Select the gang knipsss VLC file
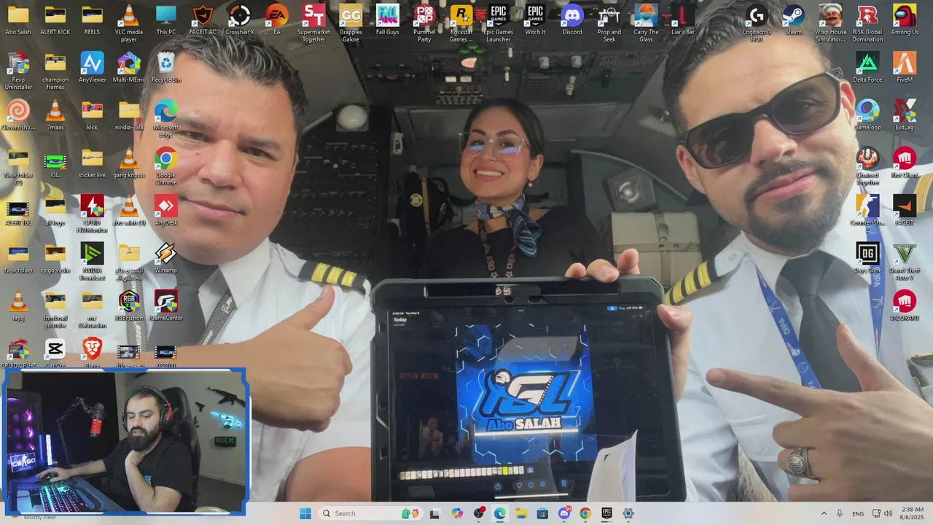The image size is (933, 525). tap(129, 162)
